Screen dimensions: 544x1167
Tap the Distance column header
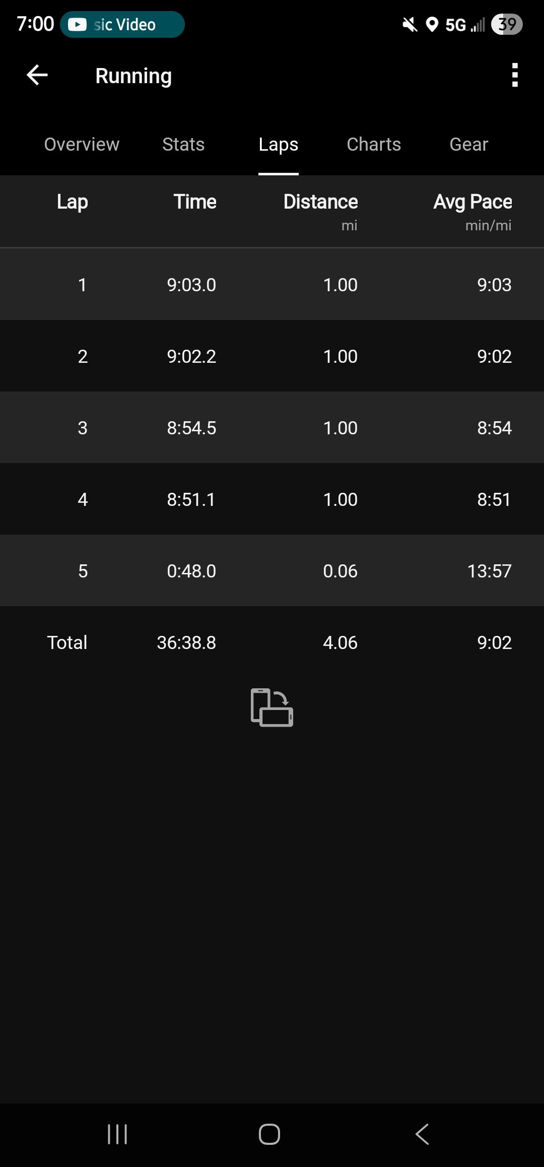pos(320,202)
